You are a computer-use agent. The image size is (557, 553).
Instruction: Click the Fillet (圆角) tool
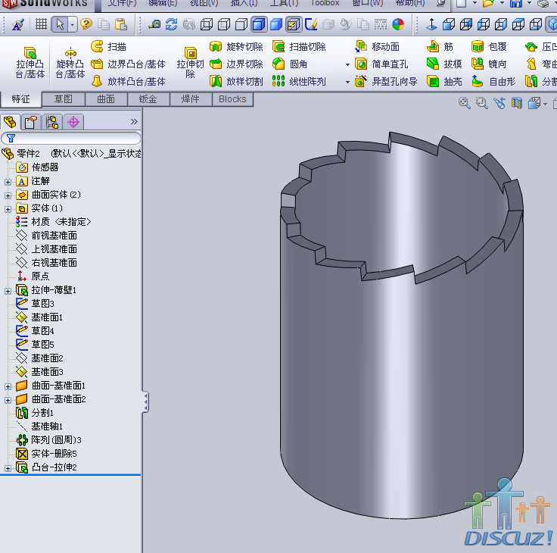[290, 64]
